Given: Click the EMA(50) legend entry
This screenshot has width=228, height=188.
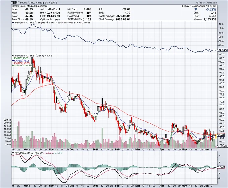Looking at the screenshot, I should [x=21, y=63].
